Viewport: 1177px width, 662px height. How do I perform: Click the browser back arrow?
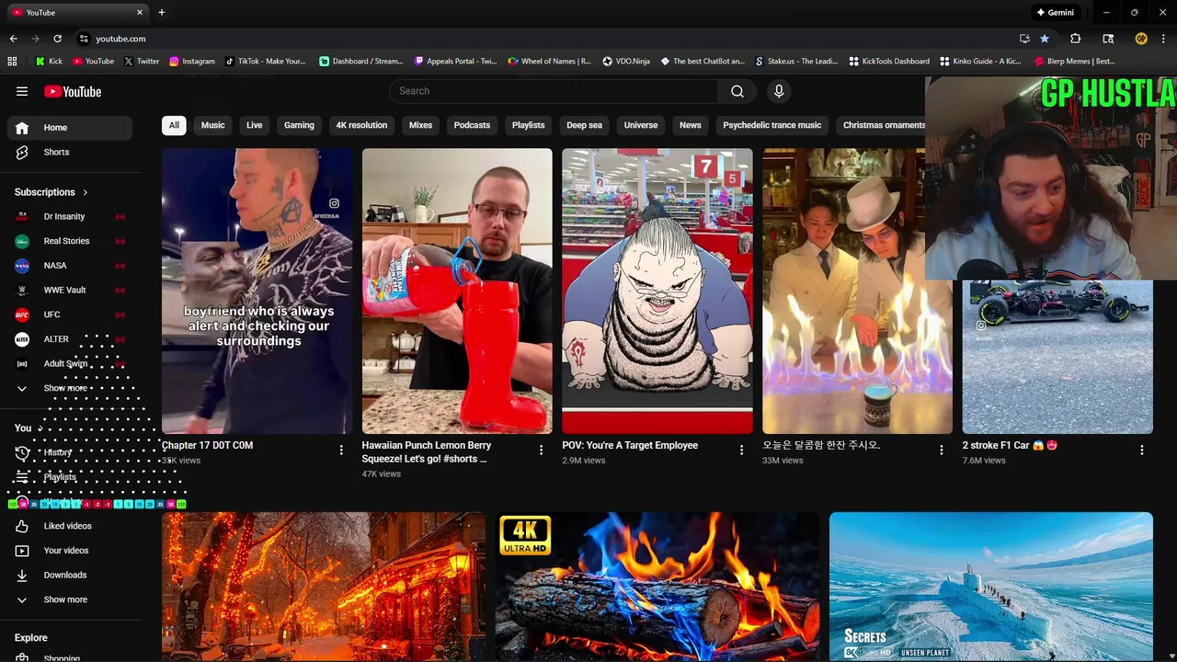pos(13,39)
